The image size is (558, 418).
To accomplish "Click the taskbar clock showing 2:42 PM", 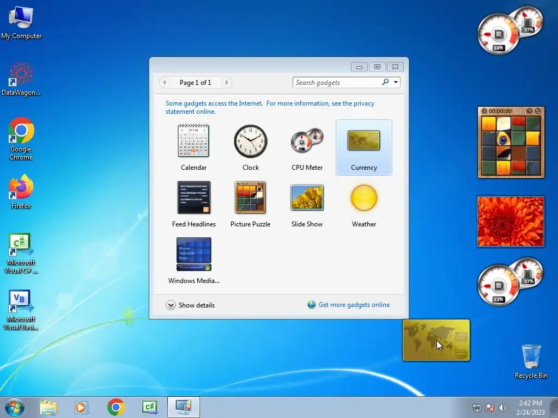I will (x=530, y=407).
